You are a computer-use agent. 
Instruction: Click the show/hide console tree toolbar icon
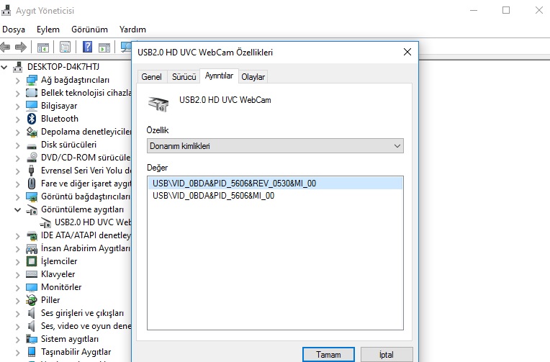coord(43,47)
